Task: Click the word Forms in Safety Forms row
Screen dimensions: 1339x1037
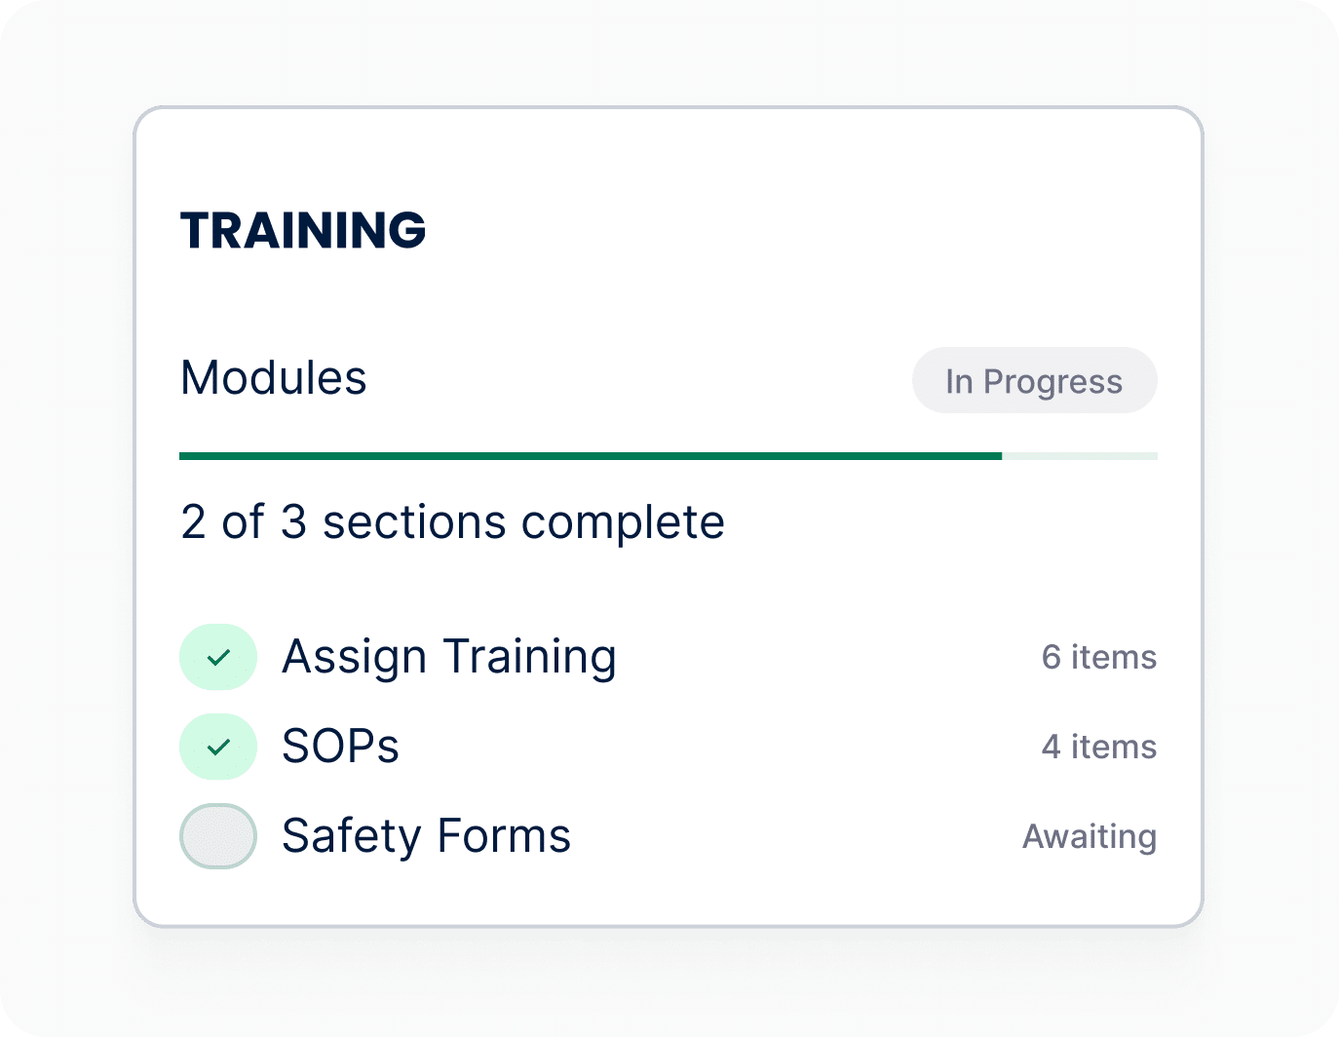Action: click(x=504, y=836)
